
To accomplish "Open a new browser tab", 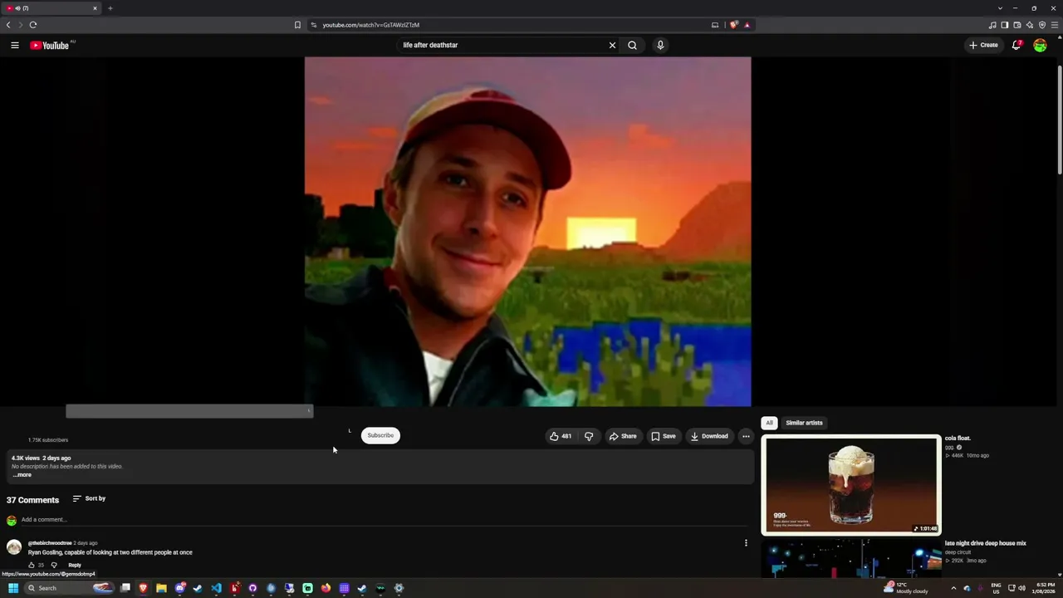I will pos(110,8).
